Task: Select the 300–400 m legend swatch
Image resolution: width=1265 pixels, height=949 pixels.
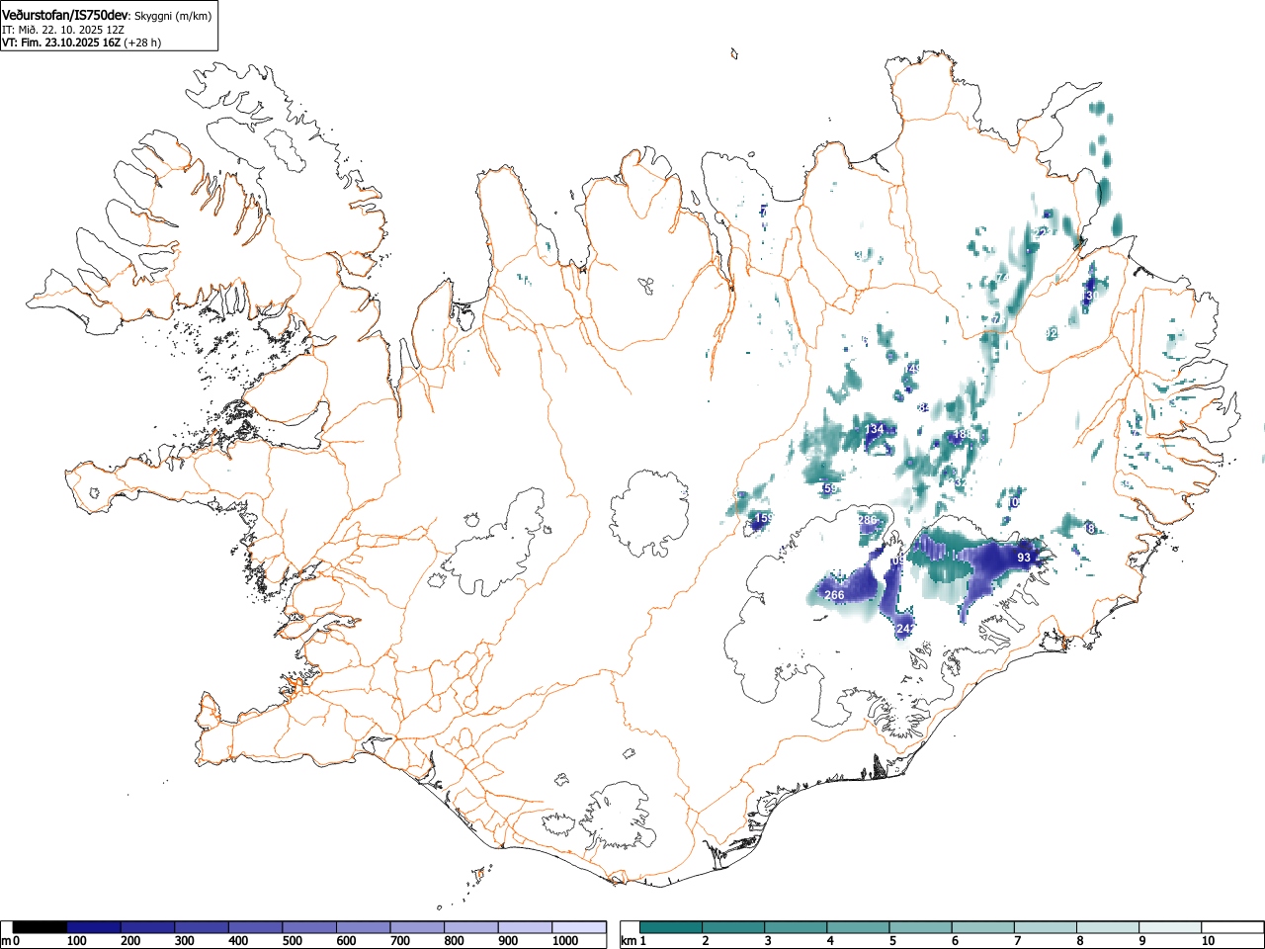Action: tap(202, 927)
